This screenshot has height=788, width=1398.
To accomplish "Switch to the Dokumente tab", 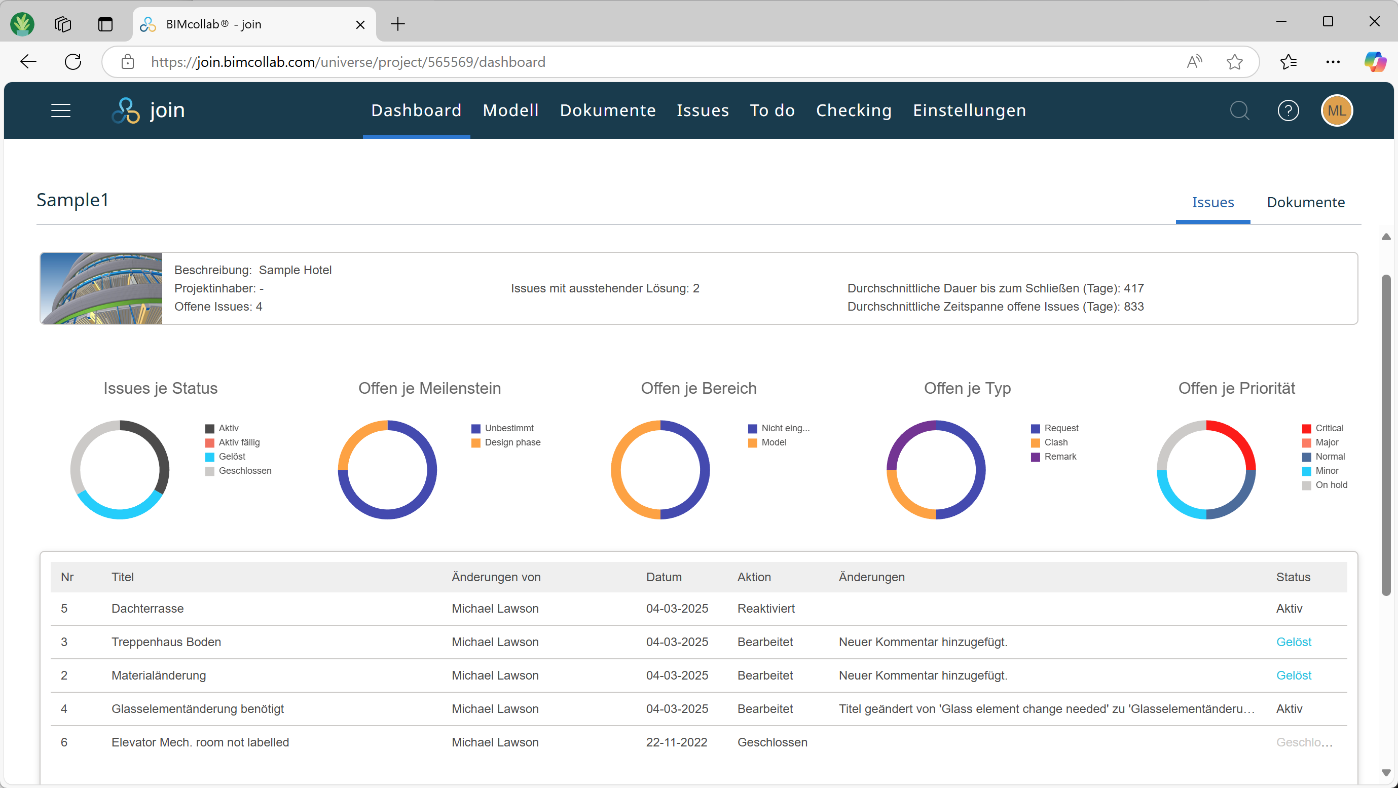I will tap(1305, 202).
